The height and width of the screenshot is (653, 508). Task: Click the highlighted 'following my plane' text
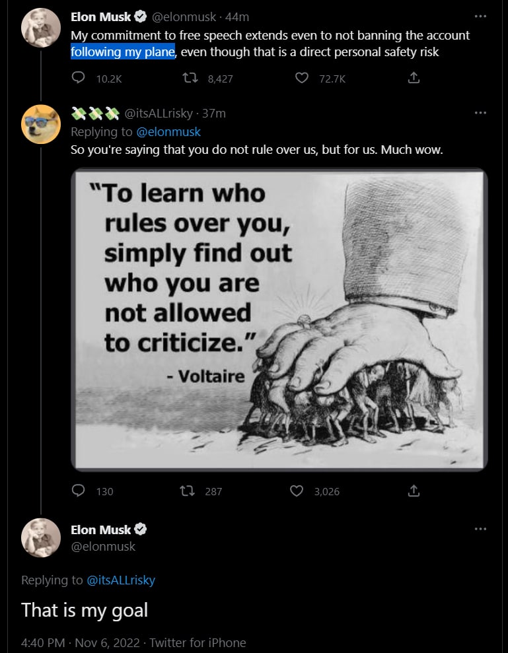click(122, 52)
